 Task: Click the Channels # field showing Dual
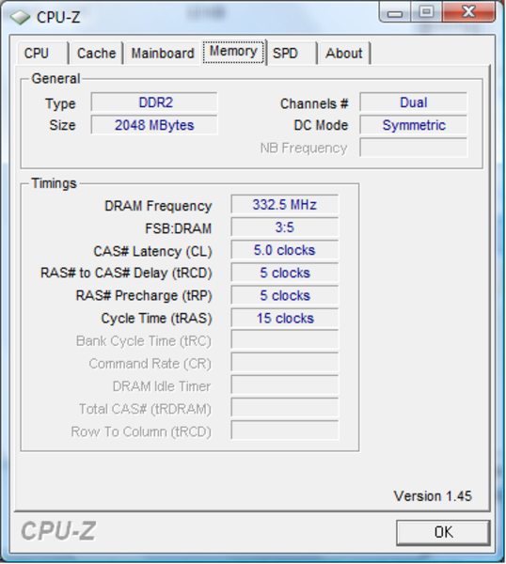[x=414, y=102]
